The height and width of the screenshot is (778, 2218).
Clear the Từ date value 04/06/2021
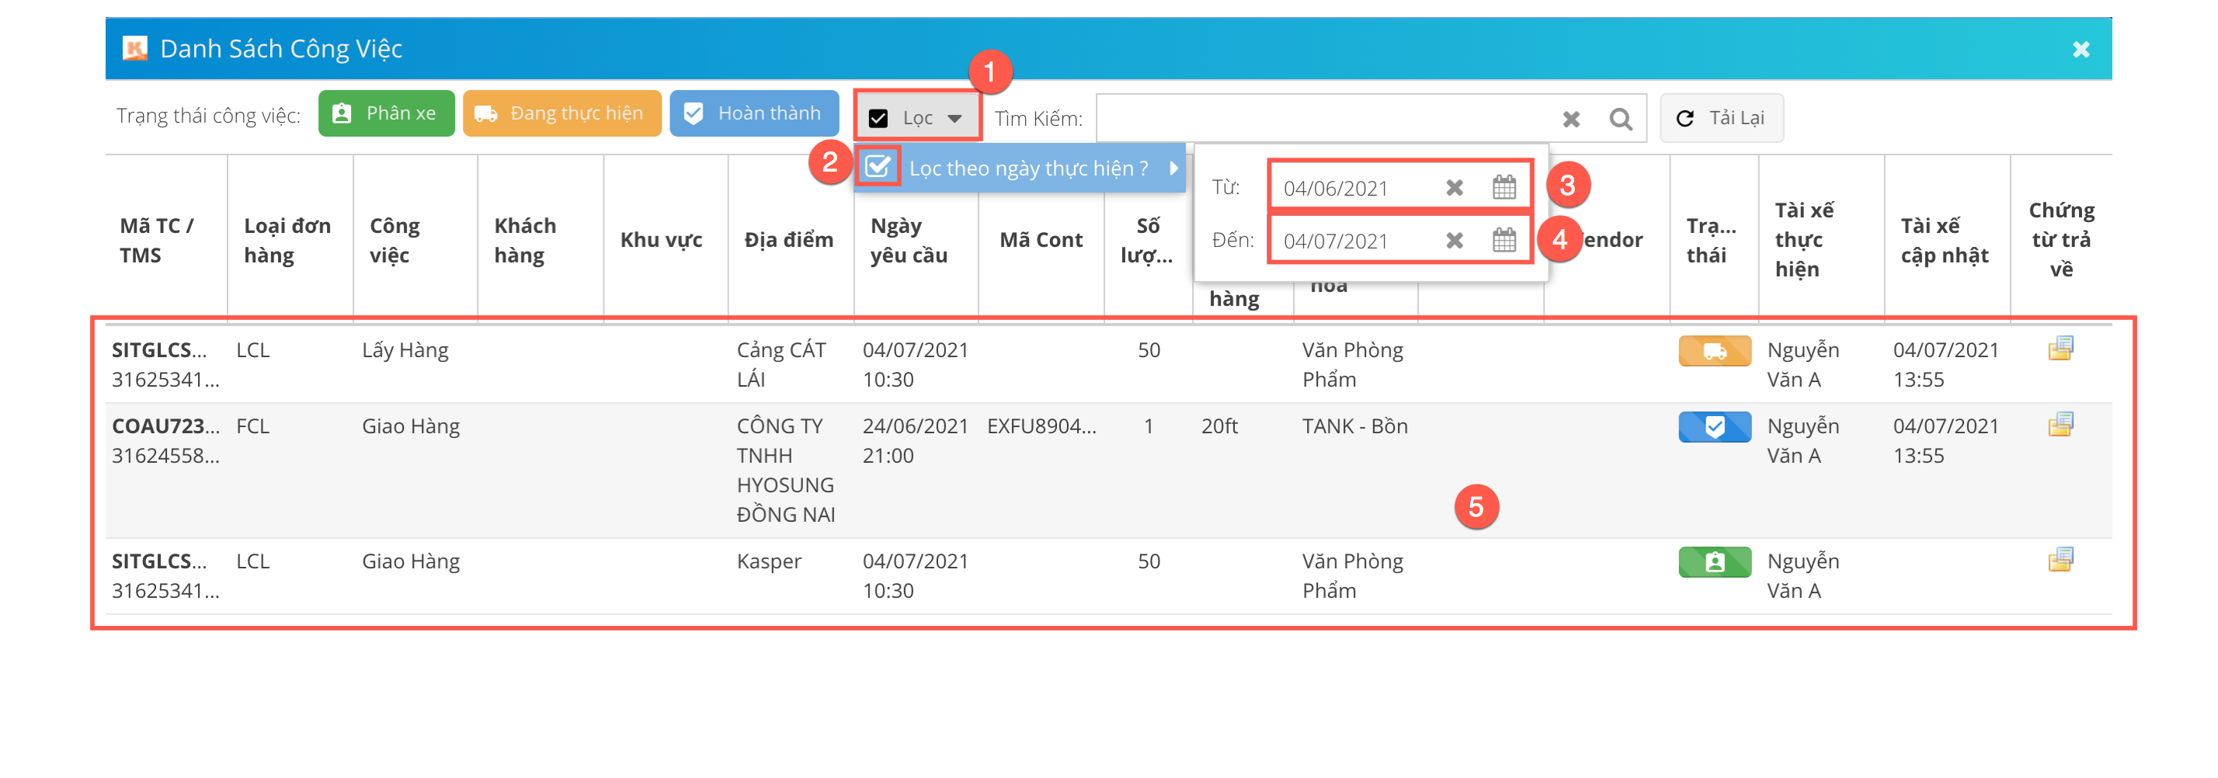(1455, 188)
